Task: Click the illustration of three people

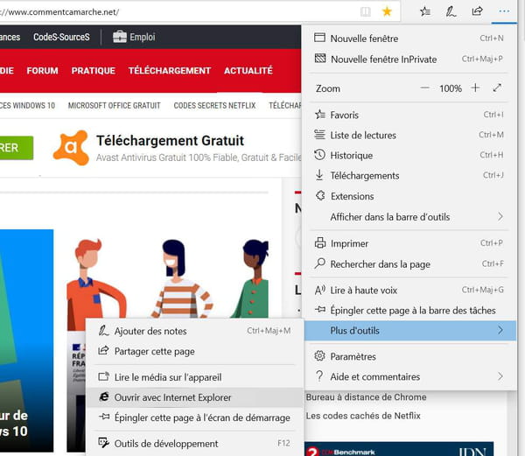Action: (x=167, y=277)
